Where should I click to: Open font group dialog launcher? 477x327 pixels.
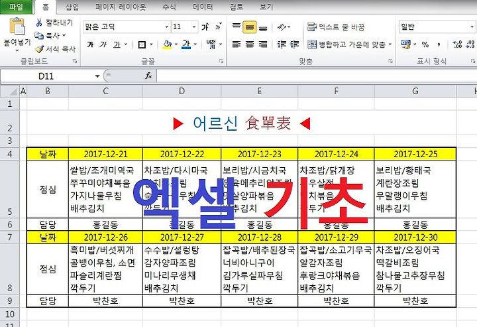pyautogui.click(x=221, y=61)
